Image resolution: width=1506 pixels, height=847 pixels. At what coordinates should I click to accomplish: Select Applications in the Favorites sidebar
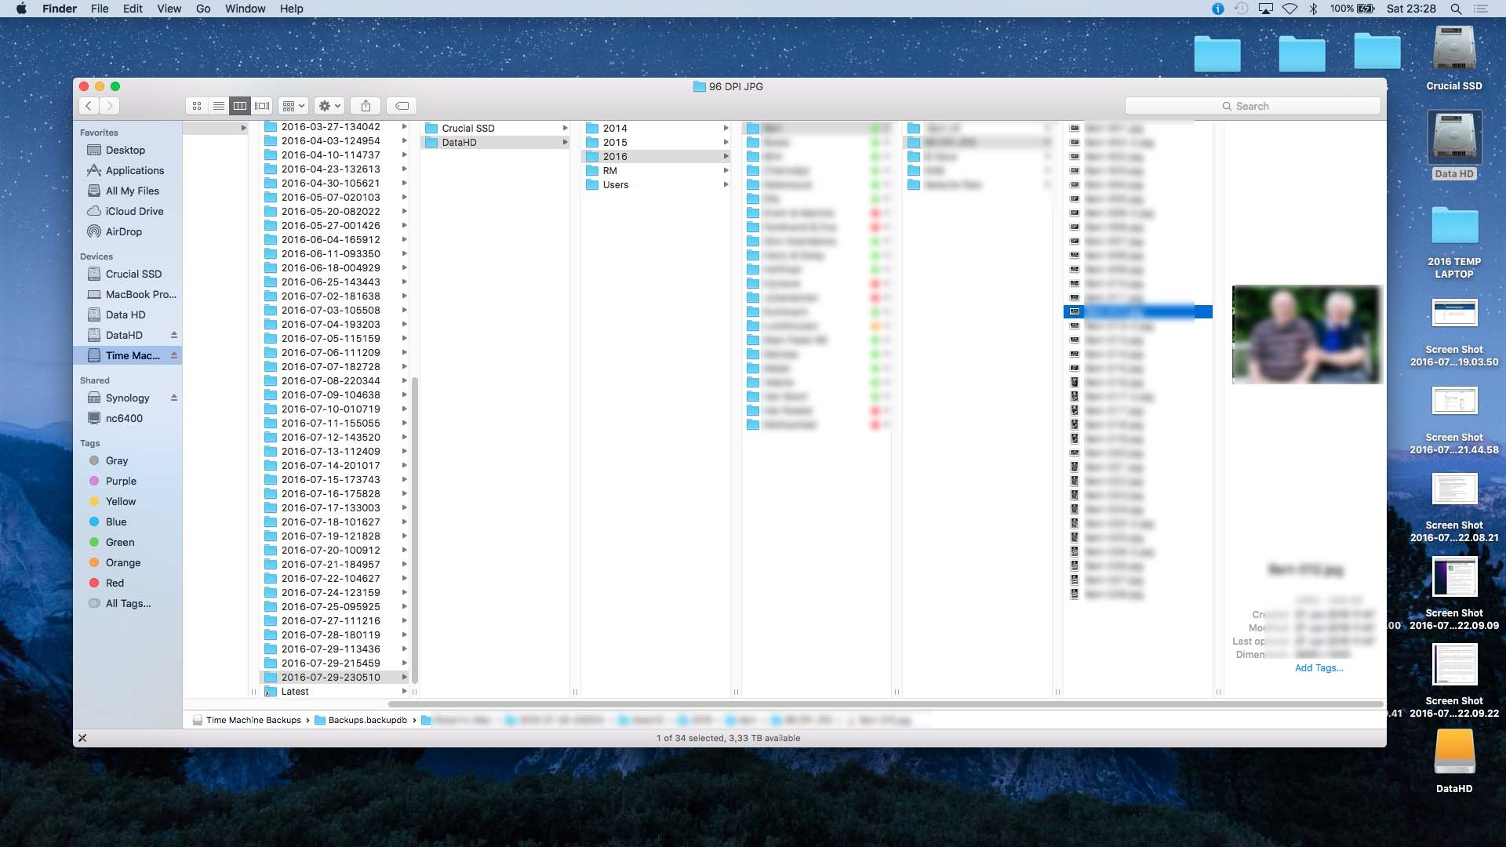point(134,170)
